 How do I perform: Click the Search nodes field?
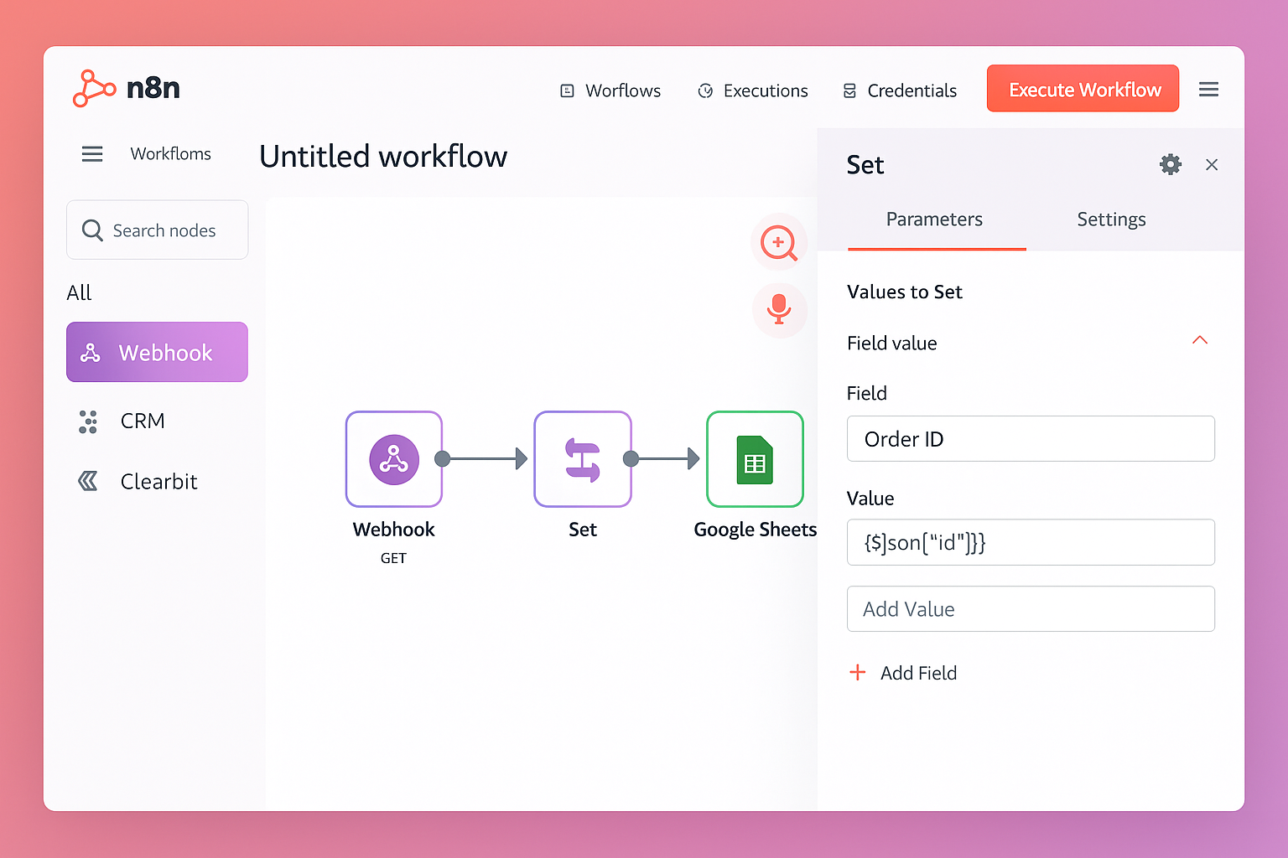(x=158, y=230)
